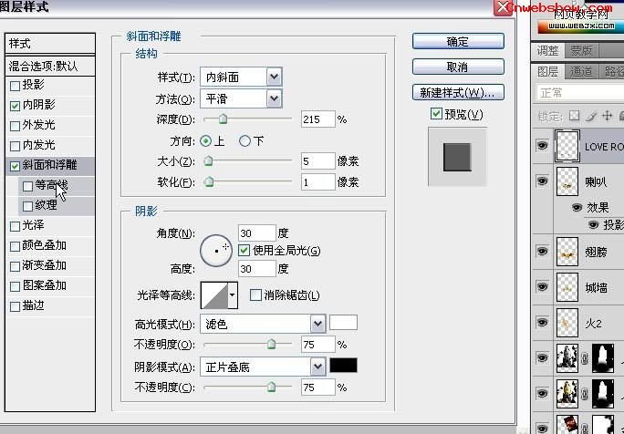
Task: Toggle visibility of the 翅膀 layer
Action: click(543, 248)
